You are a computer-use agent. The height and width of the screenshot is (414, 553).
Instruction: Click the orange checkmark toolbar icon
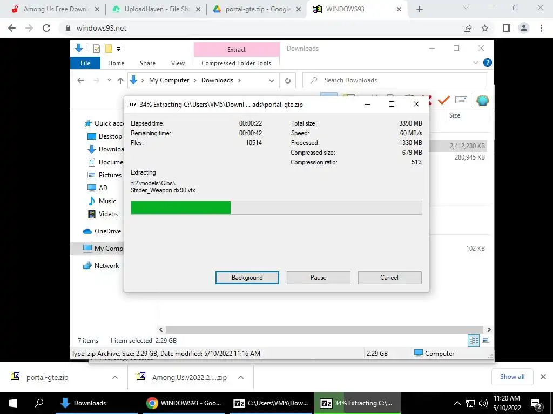pos(444,100)
